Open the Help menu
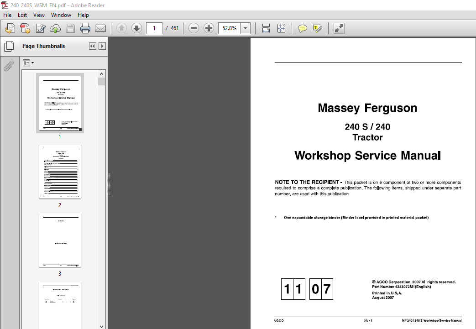 point(83,15)
